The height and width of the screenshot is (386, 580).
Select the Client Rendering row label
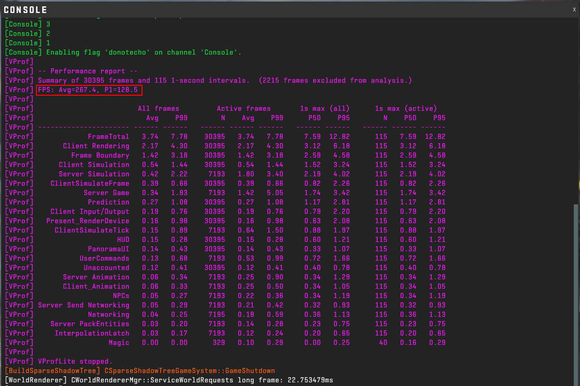pos(96,146)
